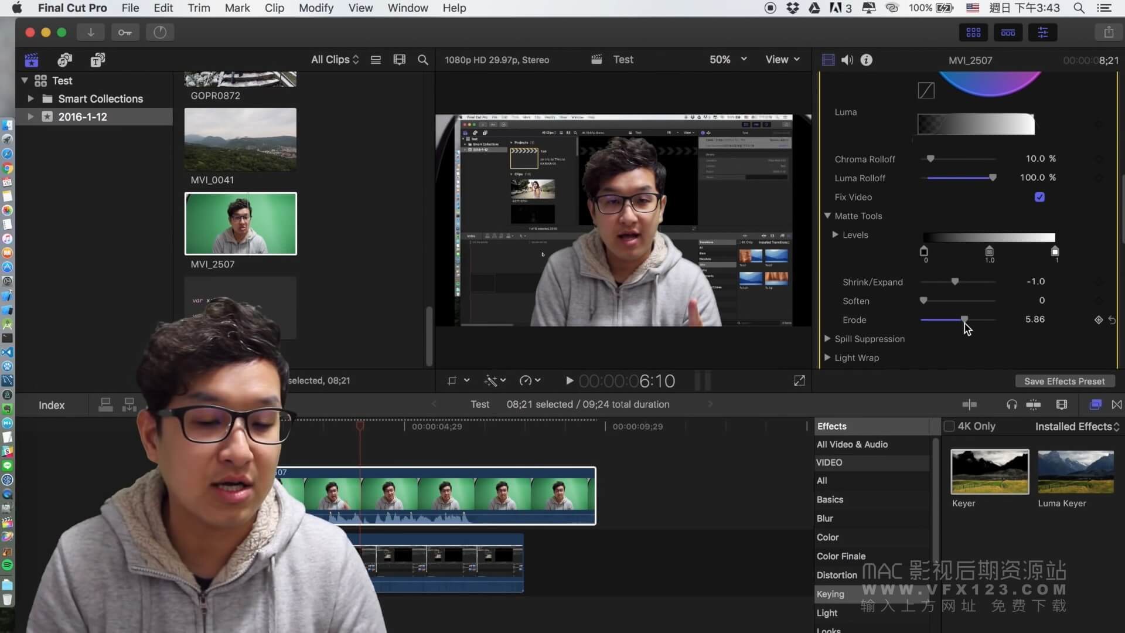Screen dimensions: 1125x633
Task: Click the Shrink/Expand slider
Action: click(958, 282)
